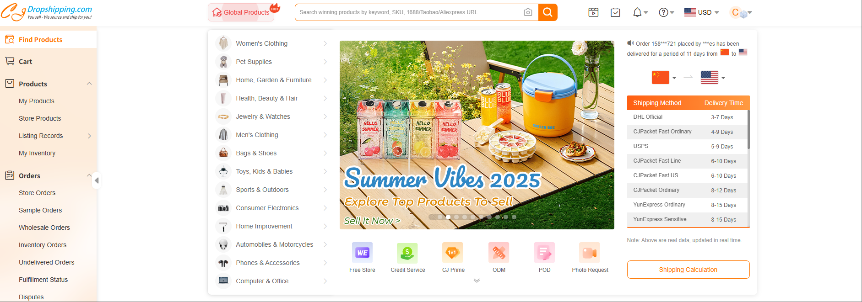The width and height of the screenshot is (862, 302).
Task: Click the orange search magnifier button
Action: (548, 12)
